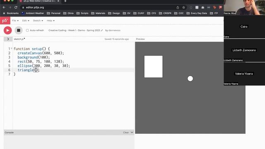This screenshot has height=149, width=265.
Task: Open the CUNY bookmarks folder
Action: [139, 13]
